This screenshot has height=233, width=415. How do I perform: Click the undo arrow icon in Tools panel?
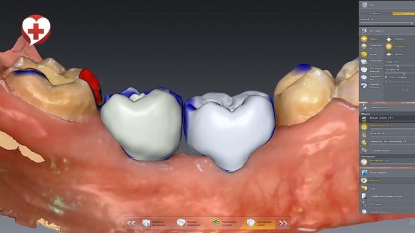click(x=403, y=90)
